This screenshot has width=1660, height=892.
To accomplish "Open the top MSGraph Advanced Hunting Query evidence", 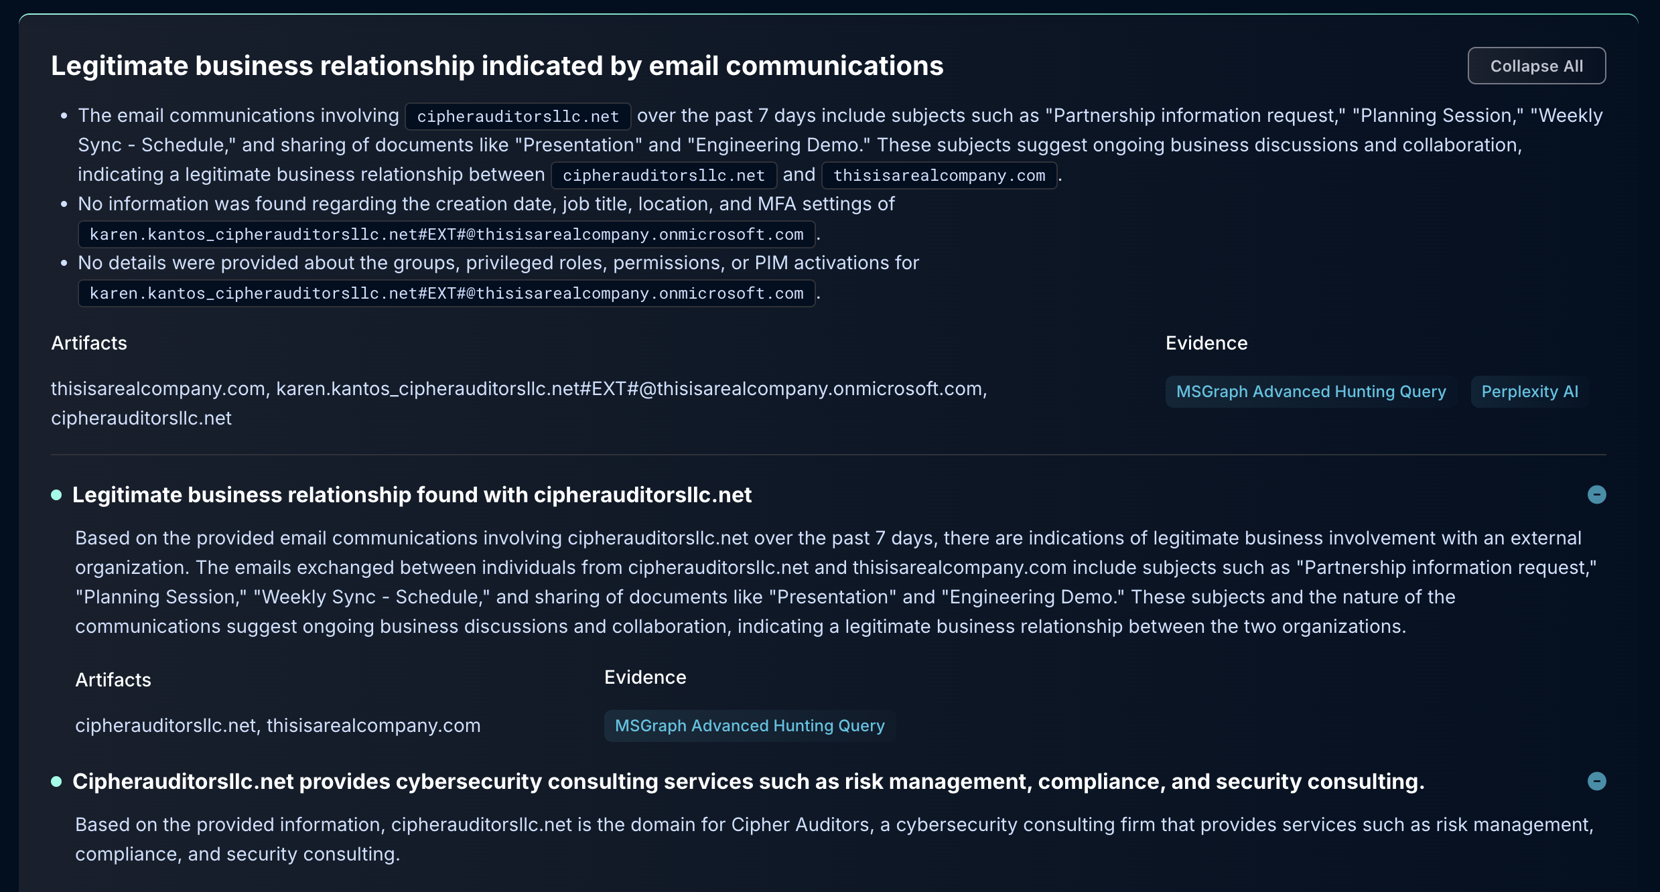I will pos(1311,392).
